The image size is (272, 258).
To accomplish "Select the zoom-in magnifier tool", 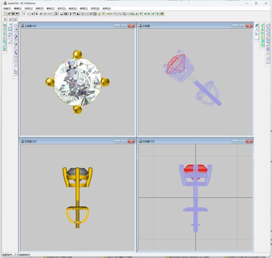I will click(x=116, y=14).
